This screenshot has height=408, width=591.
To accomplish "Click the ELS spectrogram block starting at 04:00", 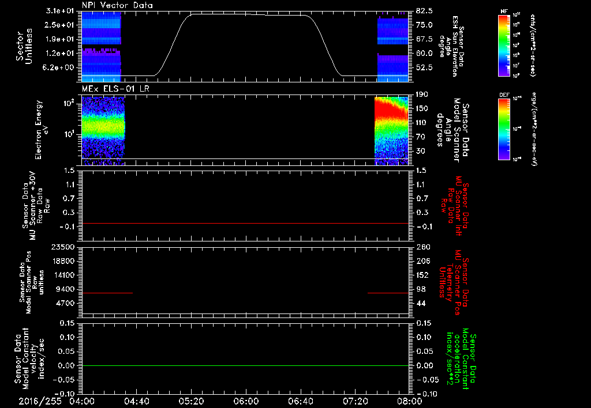I will 103,131.
